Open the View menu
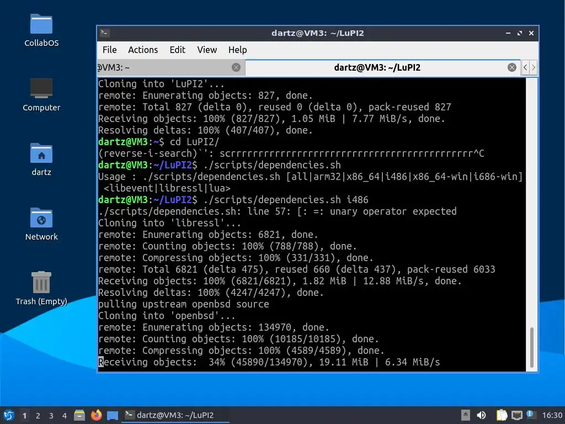 pos(207,50)
